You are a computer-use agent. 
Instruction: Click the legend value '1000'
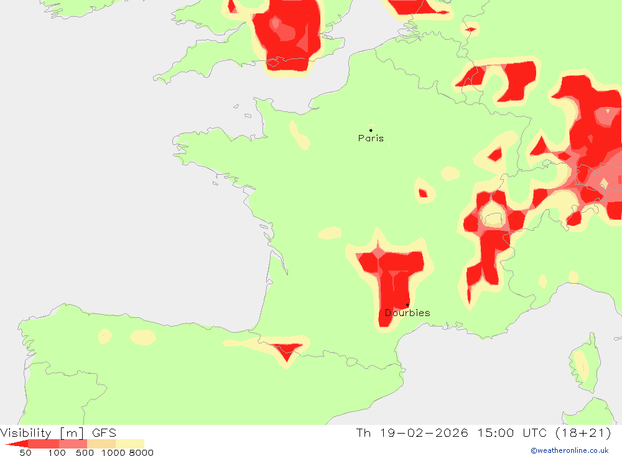click(113, 453)
